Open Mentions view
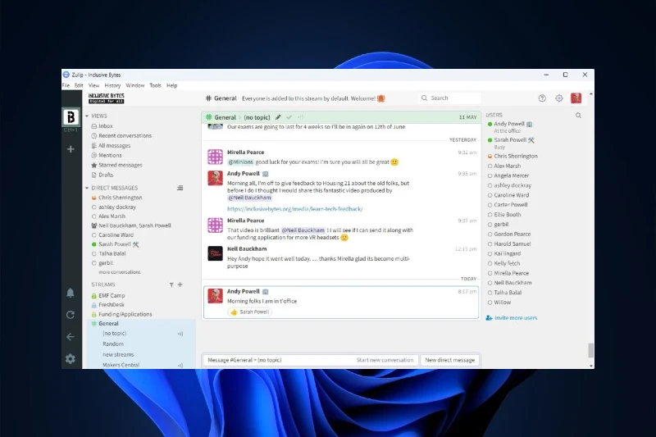The width and height of the screenshot is (656, 437). coord(110,155)
